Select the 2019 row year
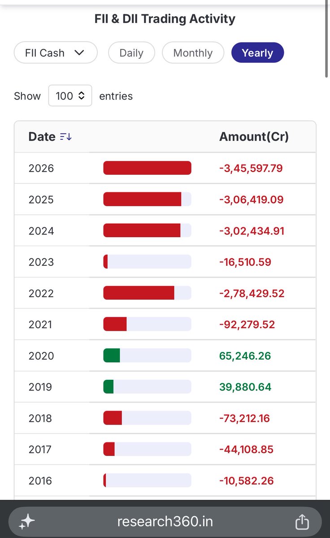This screenshot has width=330, height=538. point(40,387)
